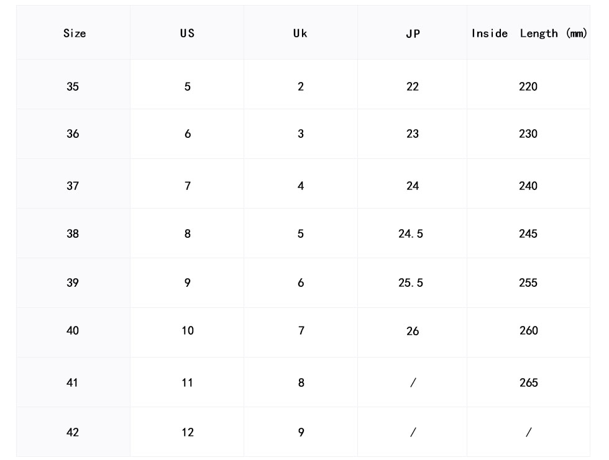Select size 41 cell
The height and width of the screenshot is (460, 609).
click(73, 383)
